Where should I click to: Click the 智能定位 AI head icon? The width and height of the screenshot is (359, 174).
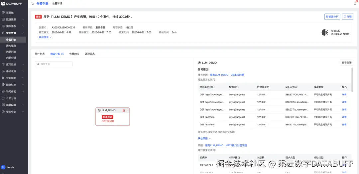[325, 32]
